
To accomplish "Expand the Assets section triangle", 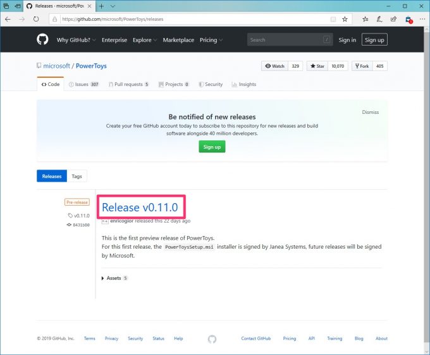I will click(102, 278).
